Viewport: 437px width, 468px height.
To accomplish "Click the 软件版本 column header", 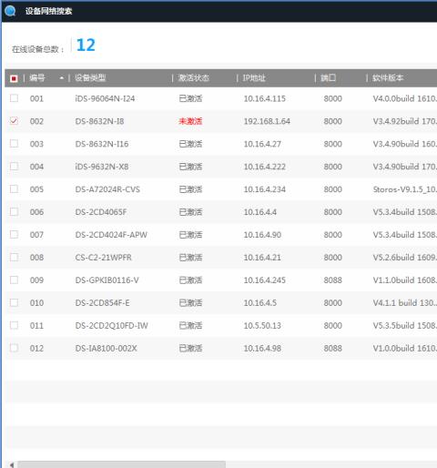I will point(388,78).
